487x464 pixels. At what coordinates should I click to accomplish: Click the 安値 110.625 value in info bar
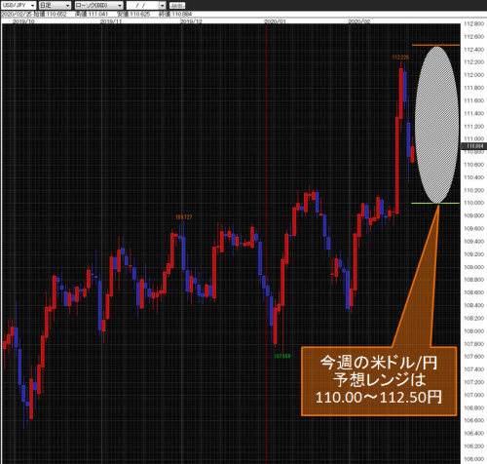[133, 15]
